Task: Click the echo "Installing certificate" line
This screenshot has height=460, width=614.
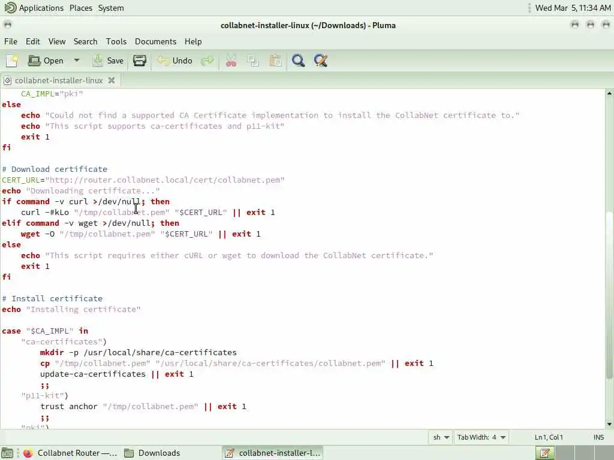Action: [x=71, y=310]
